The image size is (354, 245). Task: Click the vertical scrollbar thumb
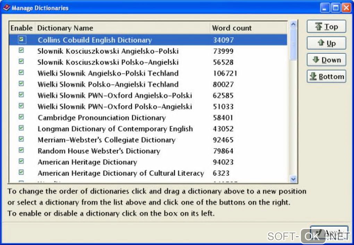pyautogui.click(x=293, y=44)
